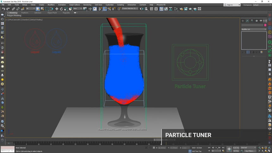Switch to the Object Paint ribbon tab
This screenshot has height=153, width=272.
coord(52,13)
